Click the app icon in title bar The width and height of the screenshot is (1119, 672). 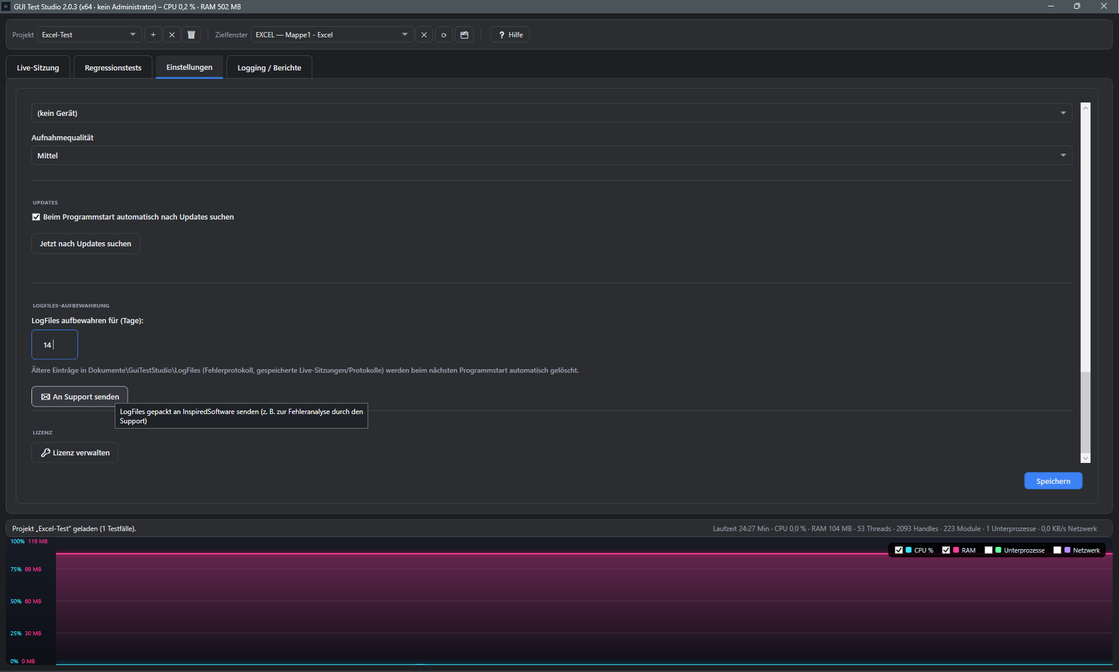click(6, 6)
